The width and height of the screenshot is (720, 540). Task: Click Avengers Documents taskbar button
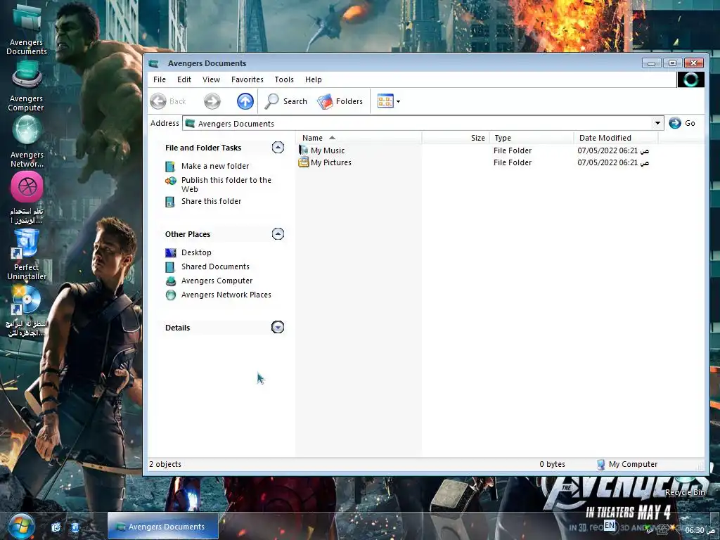[162, 526]
